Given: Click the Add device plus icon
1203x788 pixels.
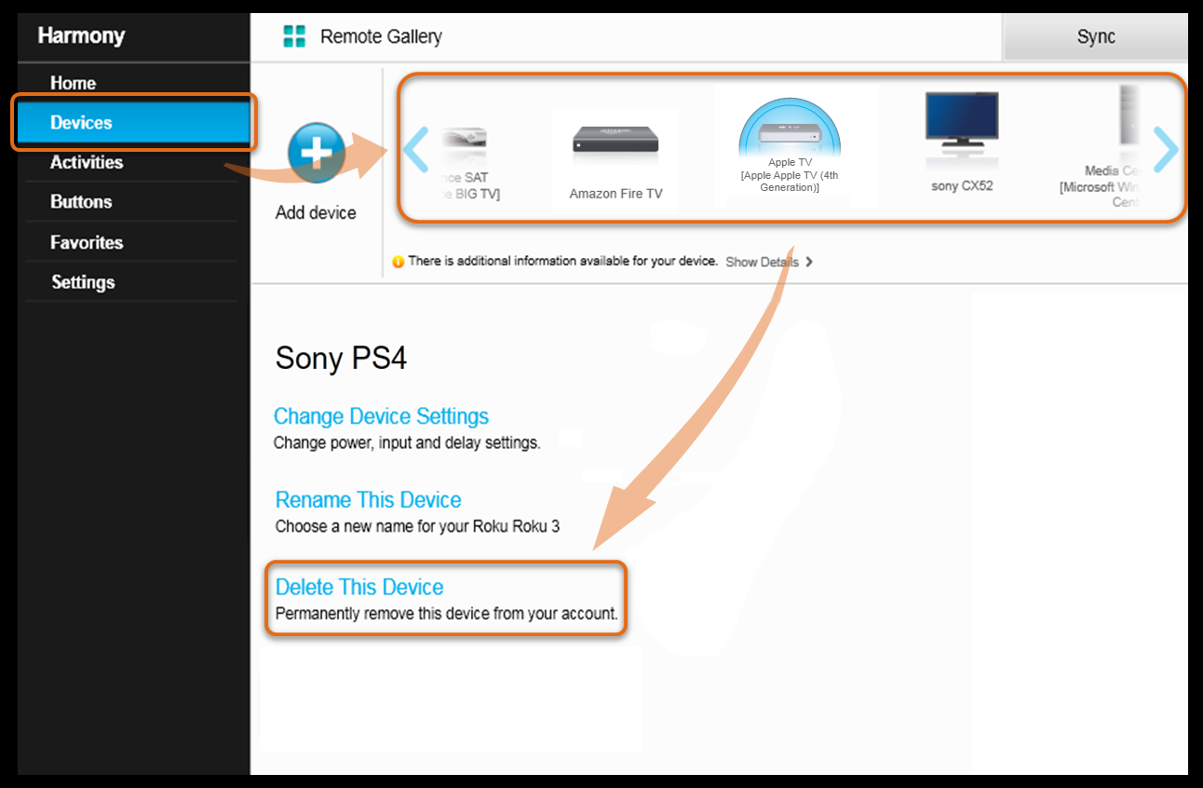Looking at the screenshot, I should coord(316,150).
